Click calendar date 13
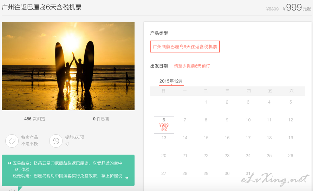This screenshot has width=313, height=191. pos(164,138)
